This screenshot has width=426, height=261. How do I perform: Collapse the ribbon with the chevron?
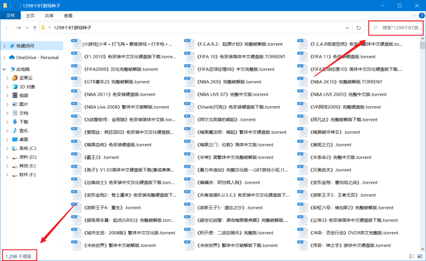[414, 15]
